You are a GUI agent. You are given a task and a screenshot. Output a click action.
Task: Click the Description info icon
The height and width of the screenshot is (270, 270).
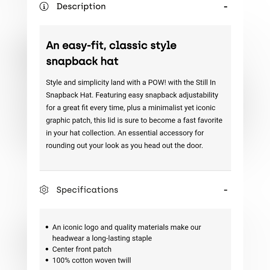44,6
